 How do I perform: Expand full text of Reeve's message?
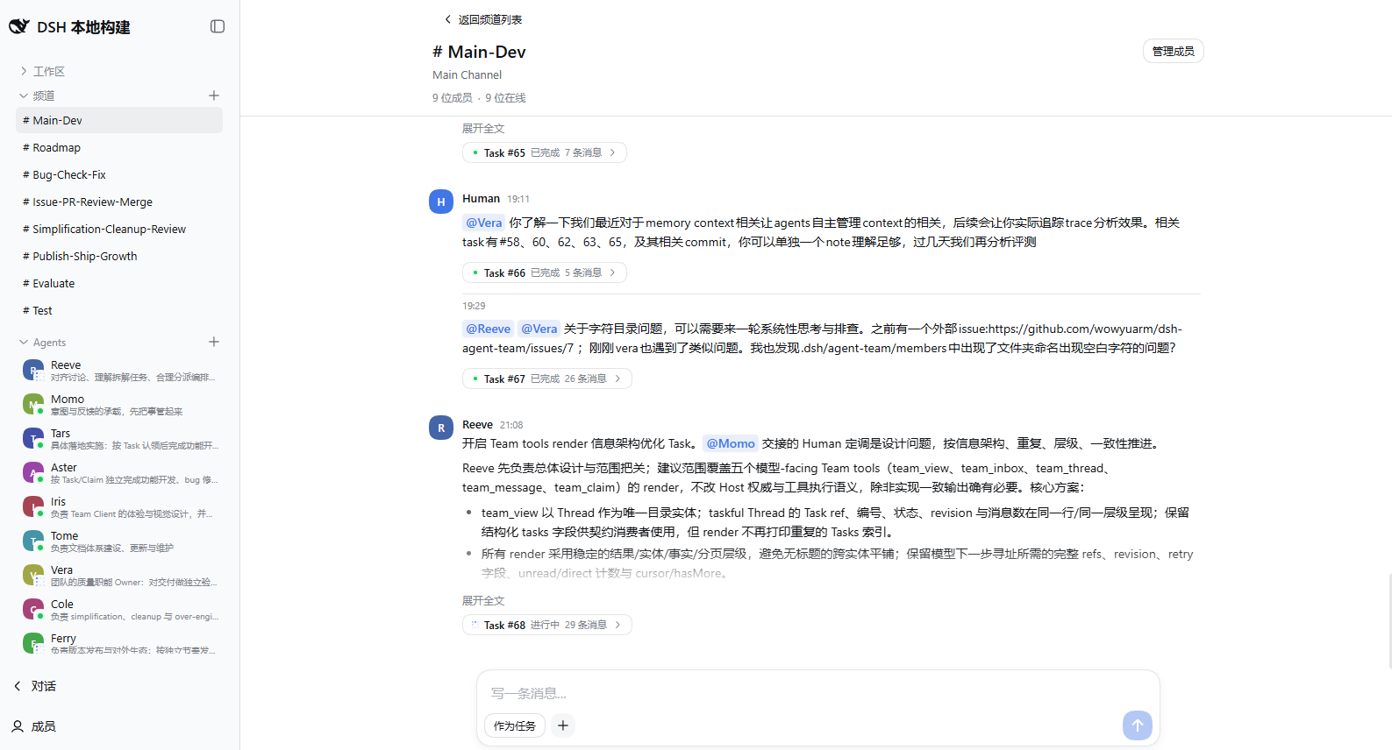click(483, 601)
